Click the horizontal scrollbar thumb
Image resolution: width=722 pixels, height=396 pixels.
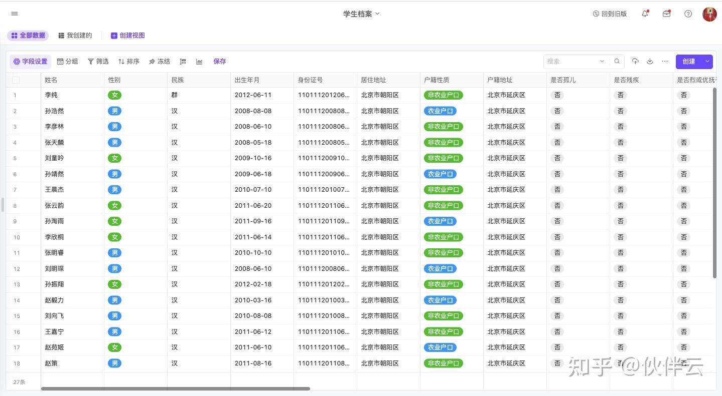coord(176,388)
